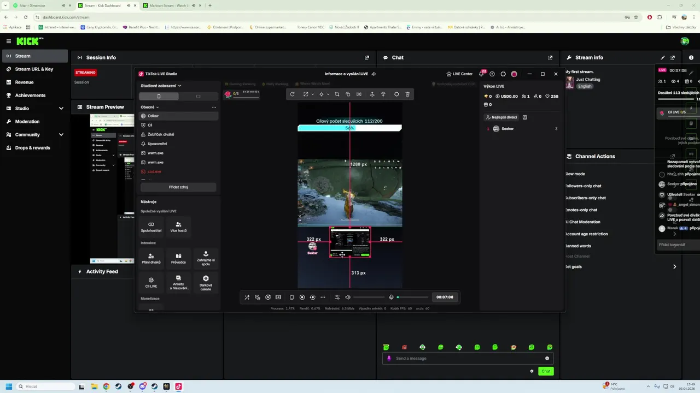Bring the source layer forward
Viewport: 700px width, 393px height.
click(x=372, y=94)
